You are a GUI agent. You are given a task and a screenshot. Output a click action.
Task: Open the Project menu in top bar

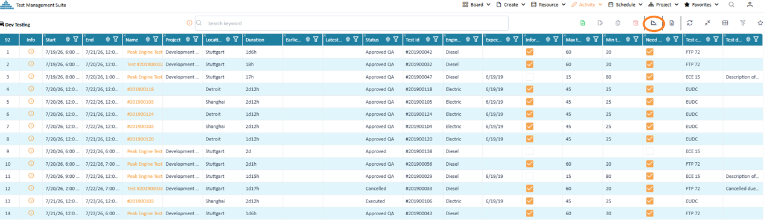click(663, 4)
